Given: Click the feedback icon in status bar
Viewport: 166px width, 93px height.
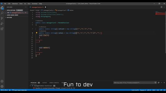Looking at the screenshot, I should click(x=161, y=90).
